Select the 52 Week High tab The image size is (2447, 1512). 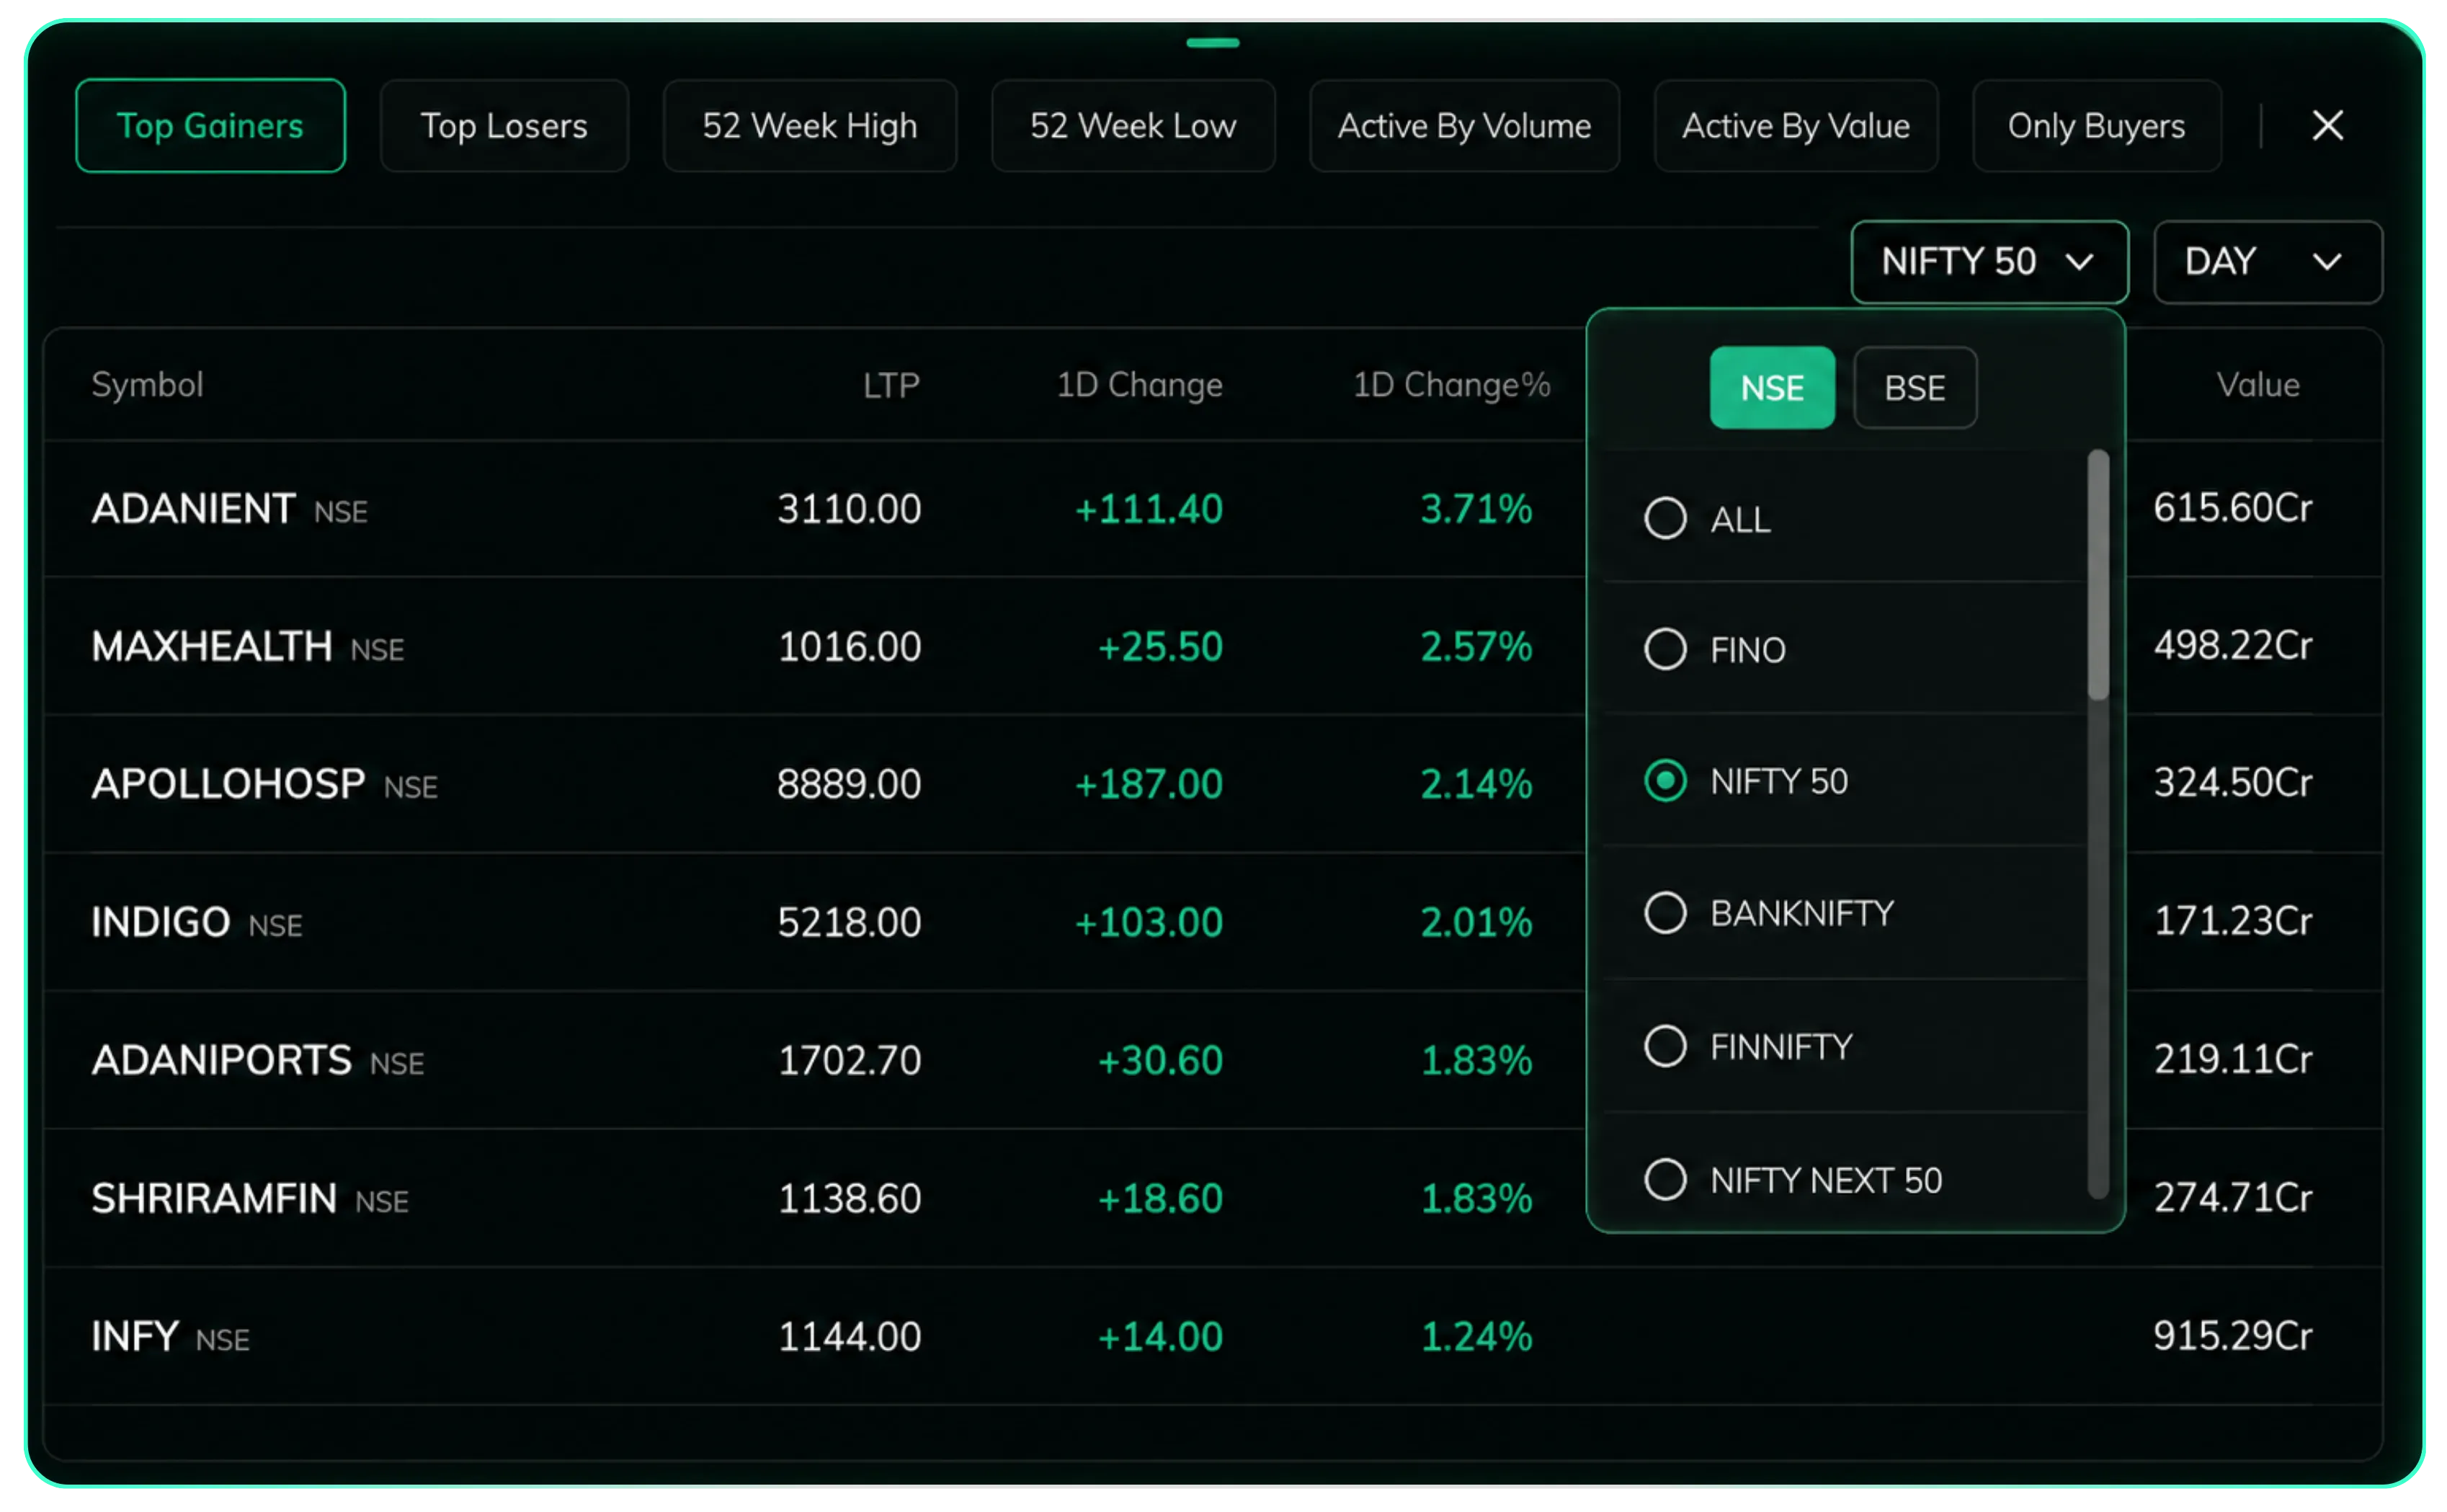click(x=810, y=126)
